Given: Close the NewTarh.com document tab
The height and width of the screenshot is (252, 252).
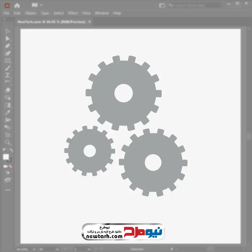Looking at the screenshot, I should pos(90,22).
